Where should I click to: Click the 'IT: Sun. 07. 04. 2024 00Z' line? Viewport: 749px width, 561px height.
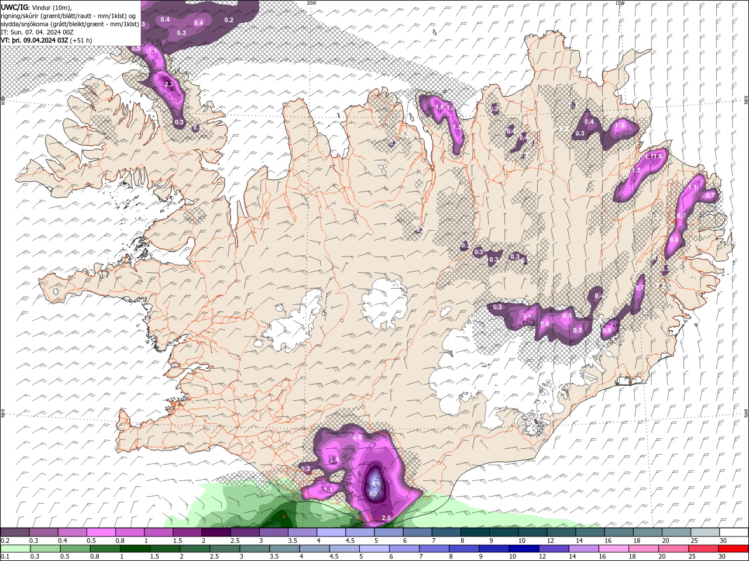pyautogui.click(x=36, y=32)
